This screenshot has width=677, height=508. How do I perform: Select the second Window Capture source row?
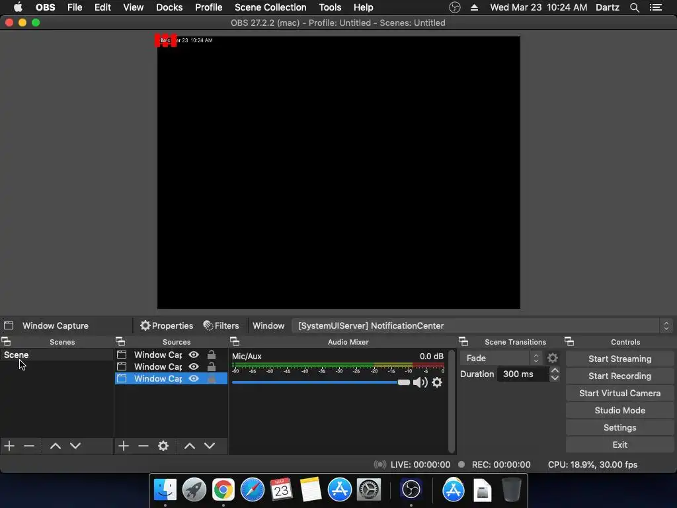coord(171,366)
